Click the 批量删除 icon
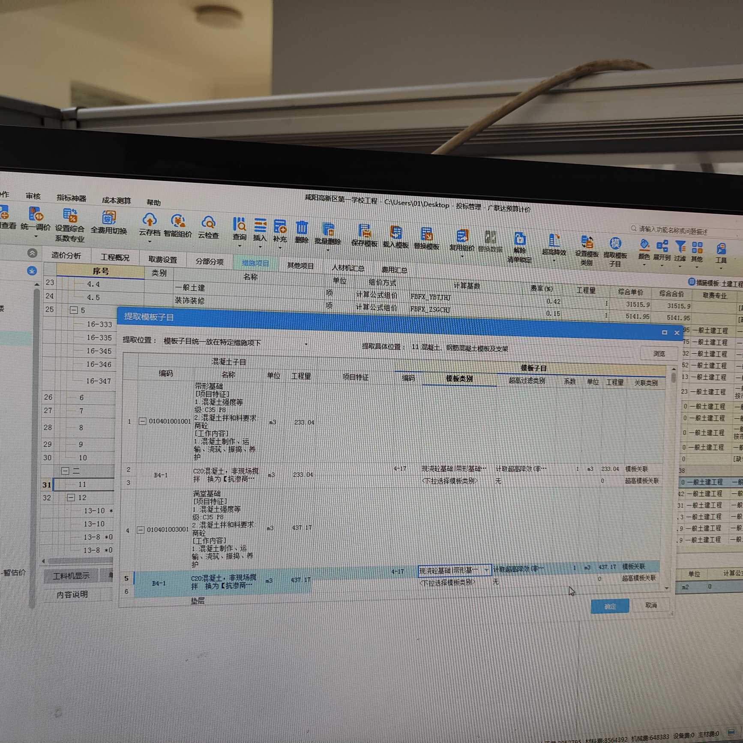This screenshot has height=743, width=743. (x=328, y=229)
